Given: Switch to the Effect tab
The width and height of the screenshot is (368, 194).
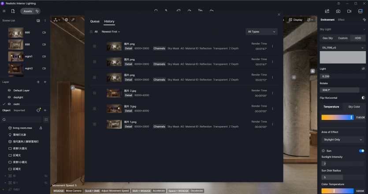Looking at the screenshot, I should 341,20.
